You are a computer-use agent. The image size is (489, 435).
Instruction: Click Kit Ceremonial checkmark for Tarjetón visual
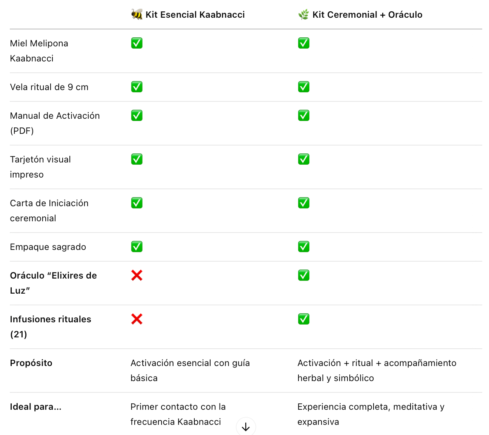click(x=304, y=159)
